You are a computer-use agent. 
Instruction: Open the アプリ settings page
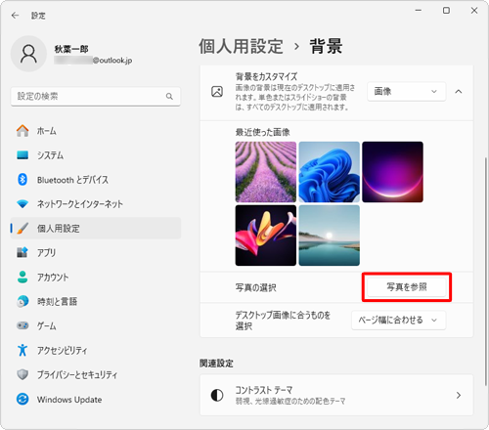[96, 252]
